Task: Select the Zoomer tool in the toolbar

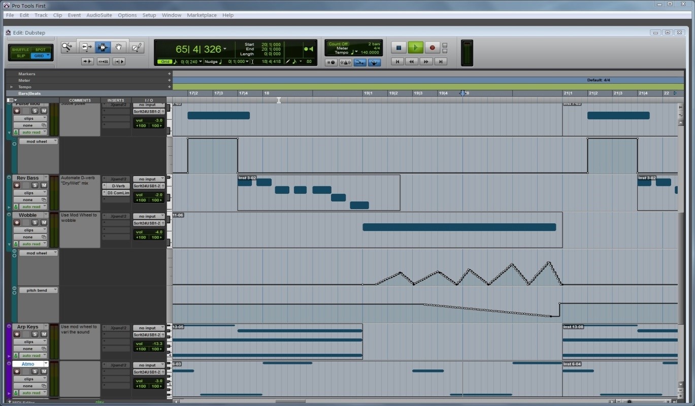Action: click(68, 47)
